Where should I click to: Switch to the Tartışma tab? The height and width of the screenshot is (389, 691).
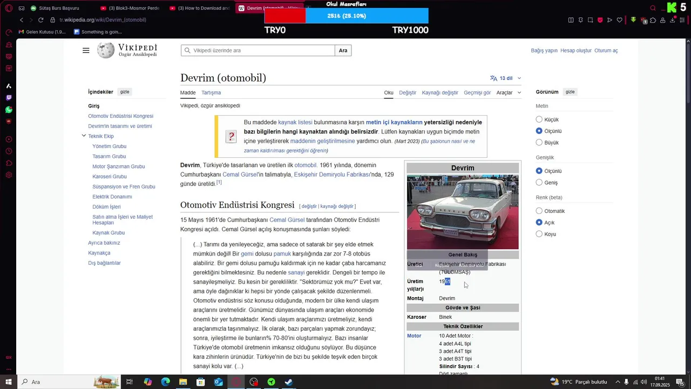(211, 92)
